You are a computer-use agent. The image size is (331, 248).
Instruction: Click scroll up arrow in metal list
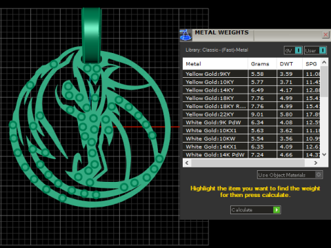[324, 62]
